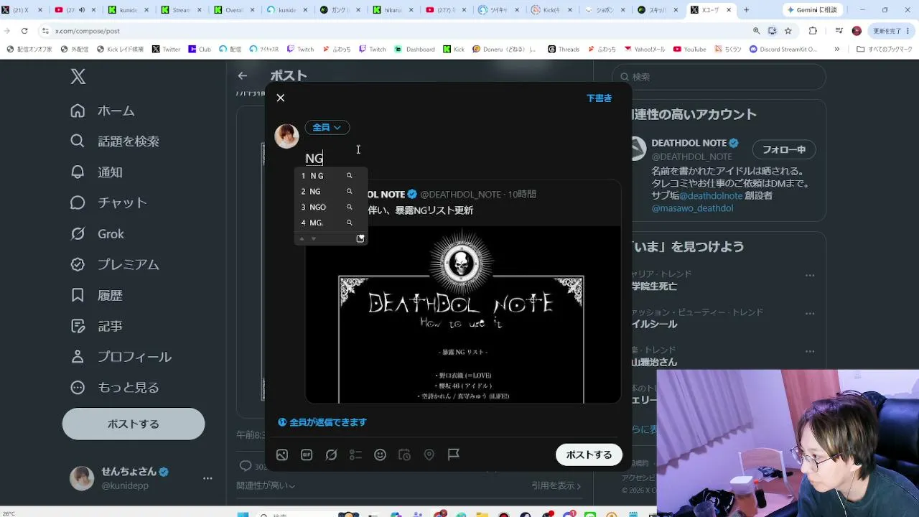Open the Chrome zoom magnifier icon

tap(756, 31)
